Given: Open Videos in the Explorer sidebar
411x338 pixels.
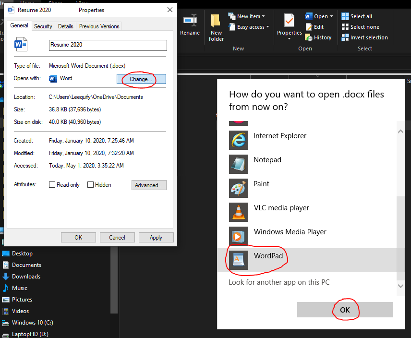Looking at the screenshot, I should (x=15, y=311).
